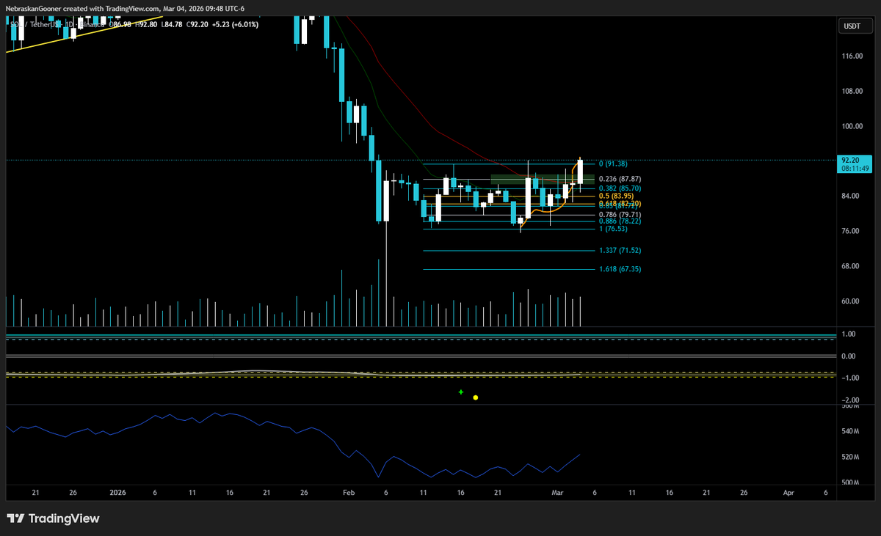Screen dimensions: 881x536
Task: Click the 84.00 price axis label
Action: coord(851,197)
